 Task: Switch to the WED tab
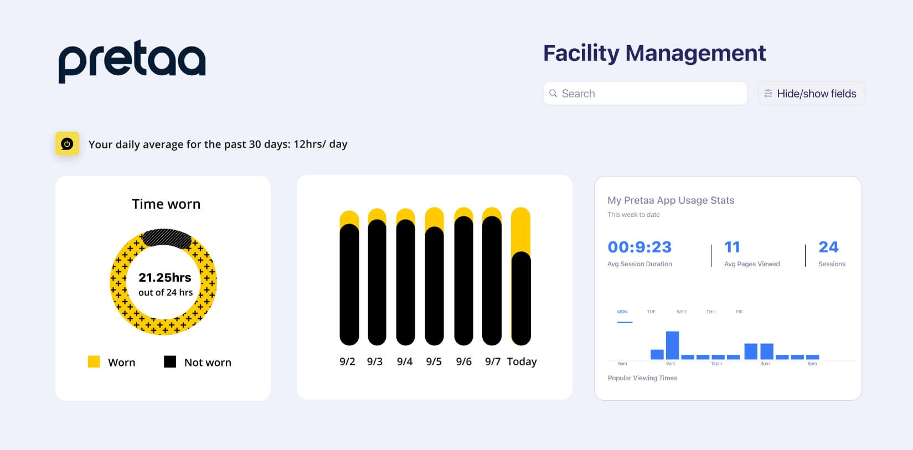pos(682,312)
